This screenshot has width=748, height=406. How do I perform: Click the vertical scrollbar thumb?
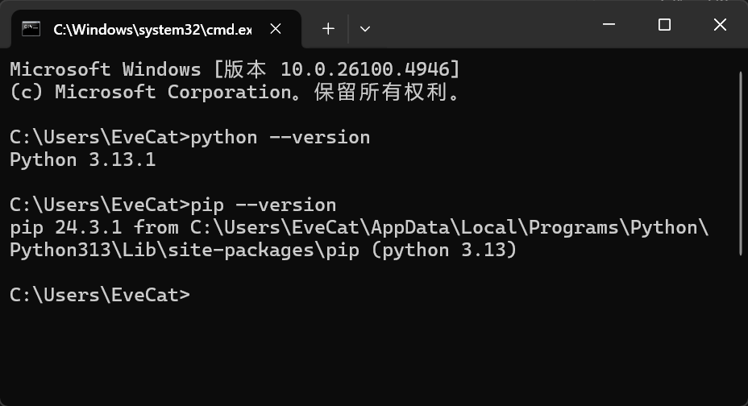click(740, 161)
